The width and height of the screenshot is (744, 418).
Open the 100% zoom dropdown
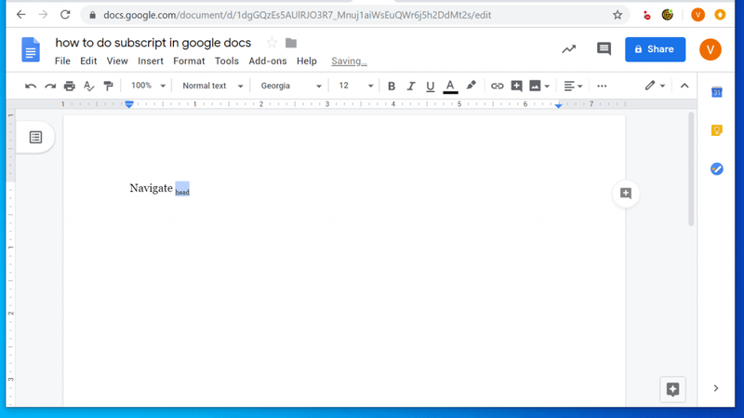coord(148,86)
